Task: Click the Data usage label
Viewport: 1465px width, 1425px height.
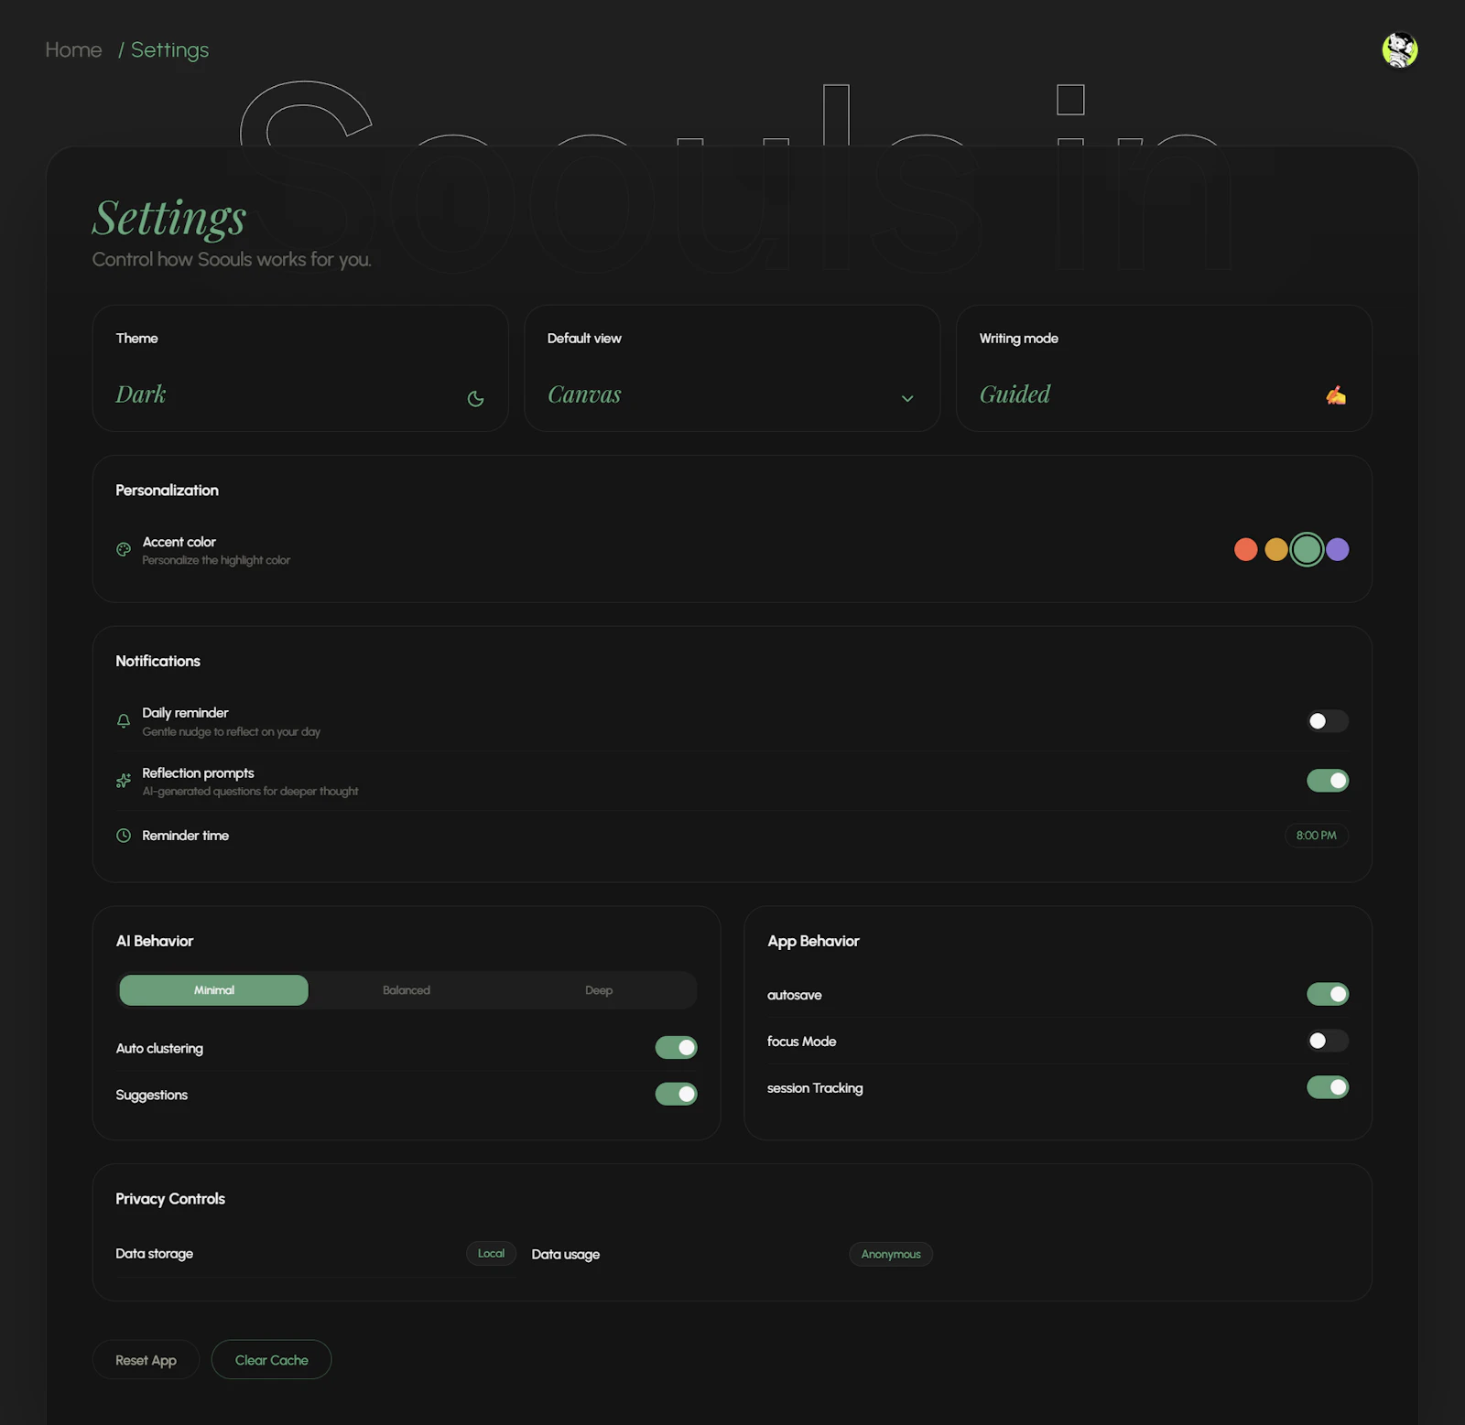Action: 566,1255
